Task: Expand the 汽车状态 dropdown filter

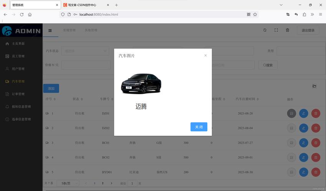Action: pyautogui.click(x=85, y=51)
